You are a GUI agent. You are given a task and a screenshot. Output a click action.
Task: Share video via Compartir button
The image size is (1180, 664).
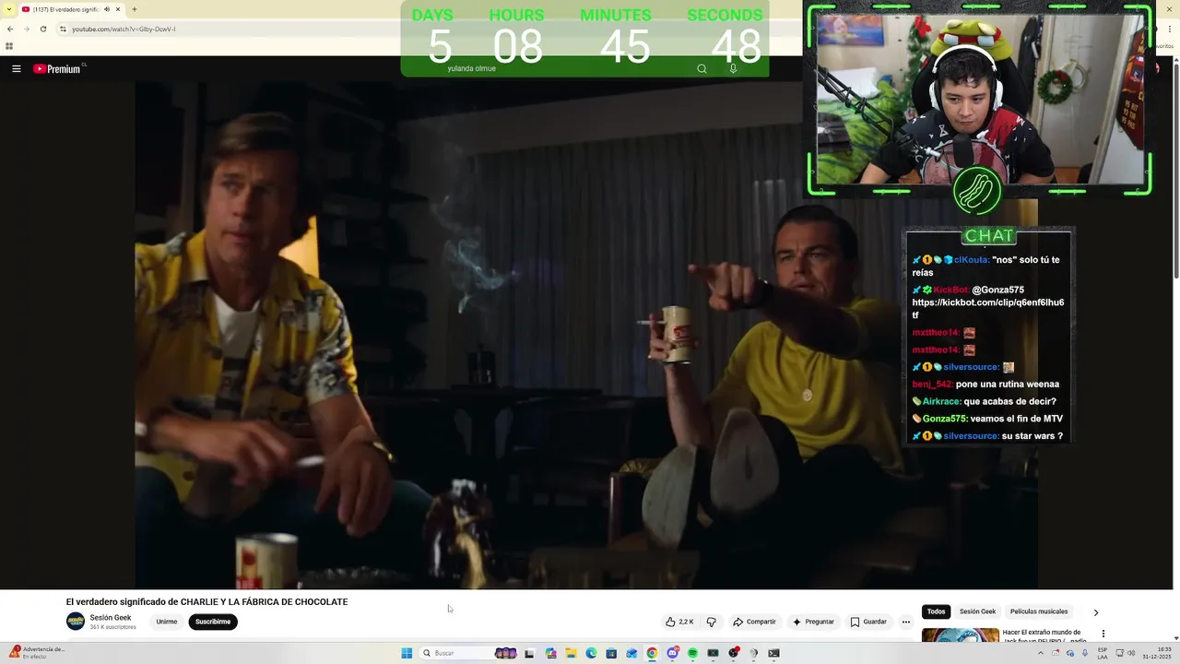754,622
